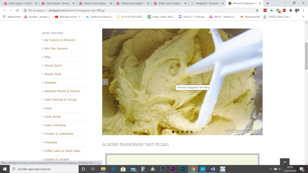
Task: Launch Lightroom from taskbar
Action: pyautogui.click(x=163, y=169)
